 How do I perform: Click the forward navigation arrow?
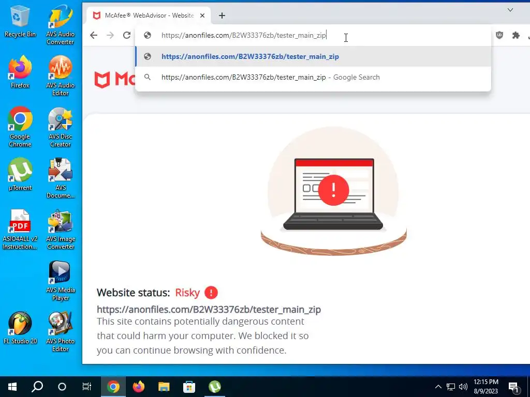click(x=110, y=35)
